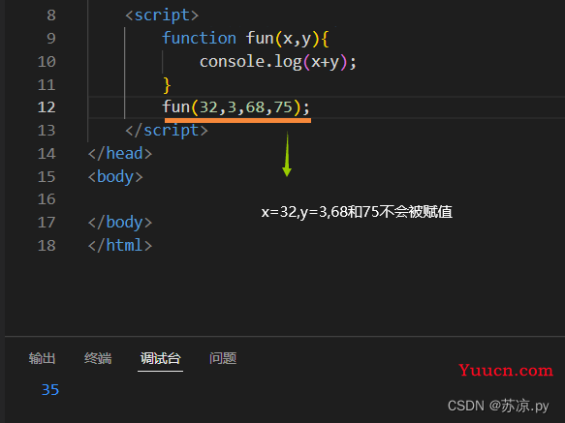Click line number 17 in gutter
The height and width of the screenshot is (423, 565).
[x=47, y=223]
